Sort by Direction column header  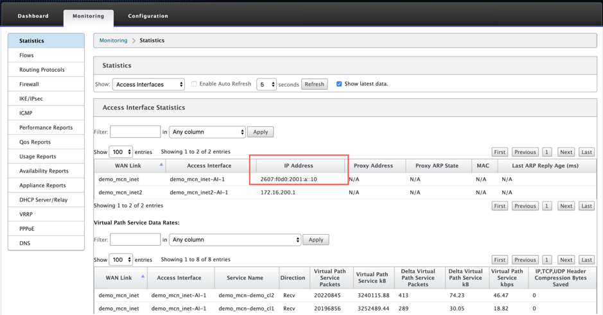[x=293, y=278]
